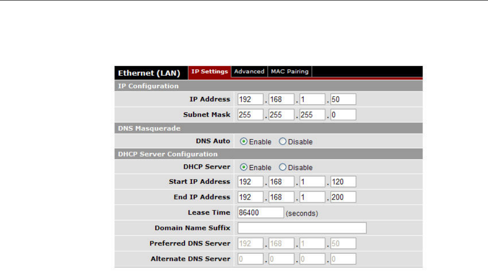This screenshot has height=272, width=488.
Task: Click Alternate DNS Server third octet field
Action: [x=312, y=259]
